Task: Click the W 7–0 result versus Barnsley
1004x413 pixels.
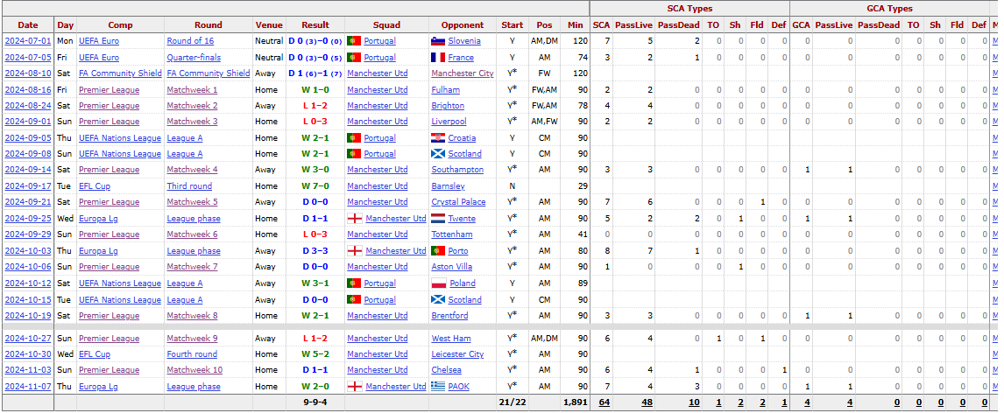Action: click(x=315, y=186)
